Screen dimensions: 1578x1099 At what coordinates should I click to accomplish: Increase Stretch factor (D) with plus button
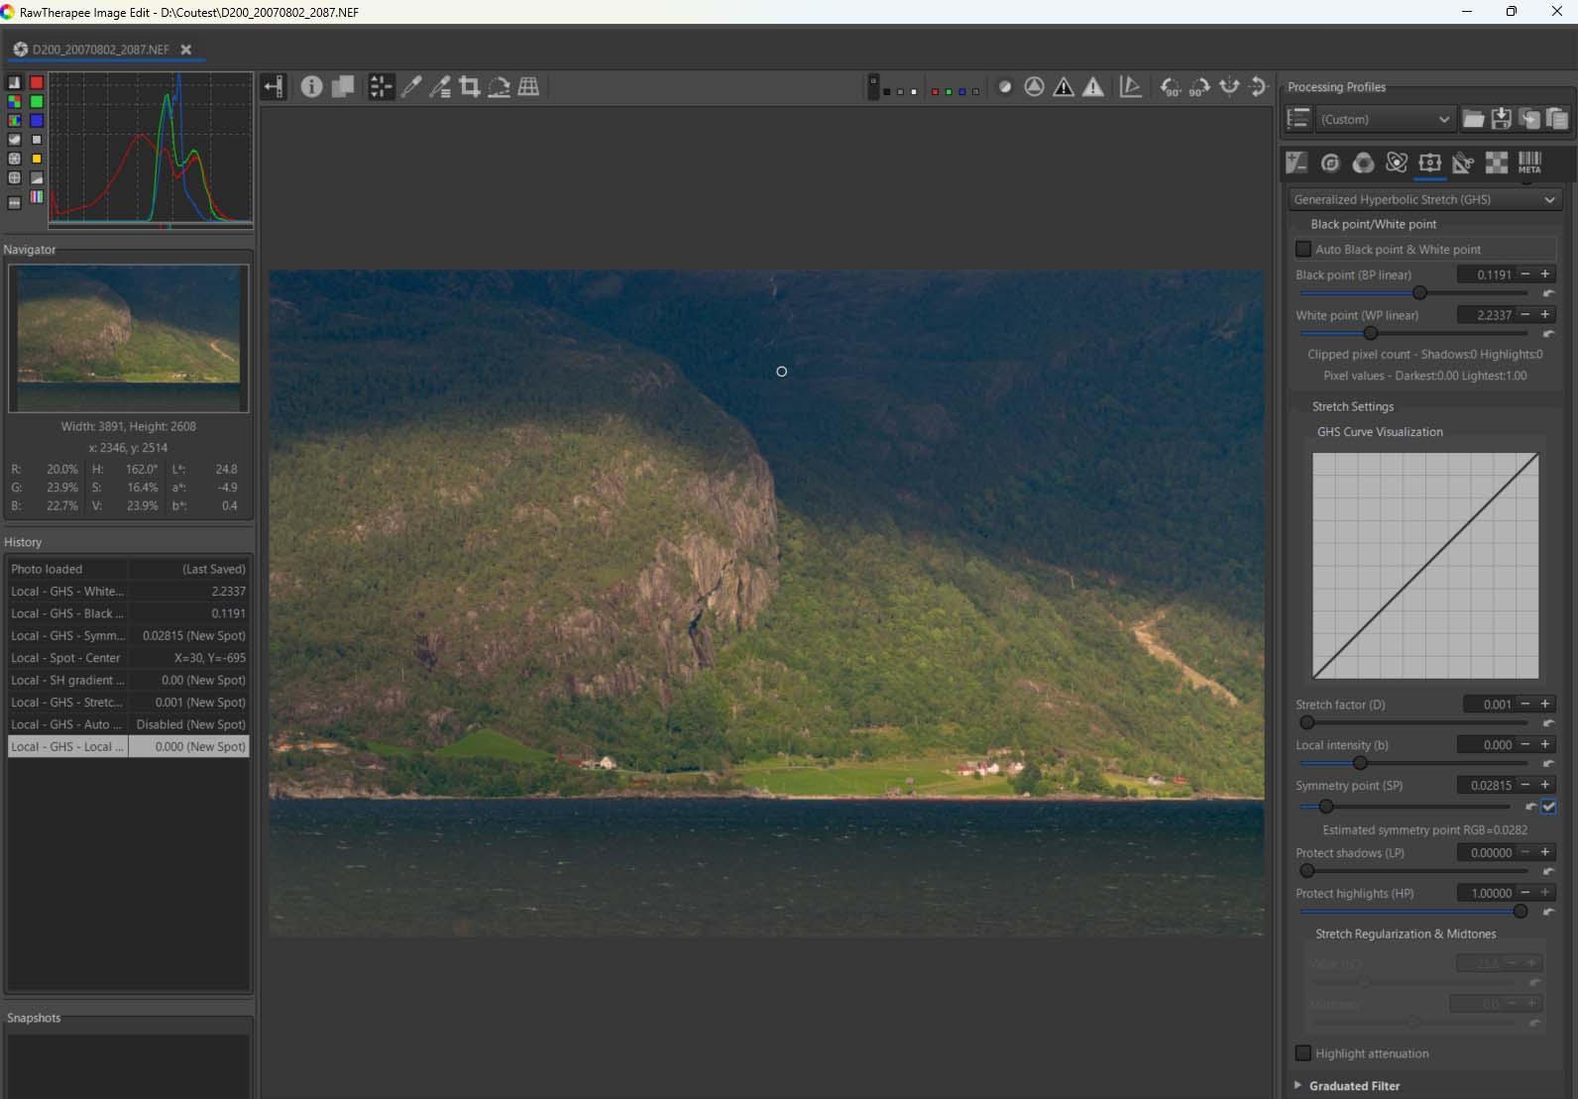point(1545,704)
